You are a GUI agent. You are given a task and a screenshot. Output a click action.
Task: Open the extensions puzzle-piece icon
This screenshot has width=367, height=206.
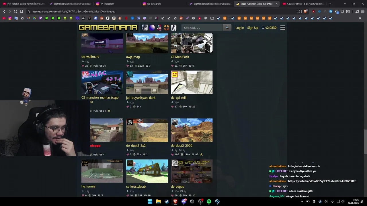click(x=342, y=11)
